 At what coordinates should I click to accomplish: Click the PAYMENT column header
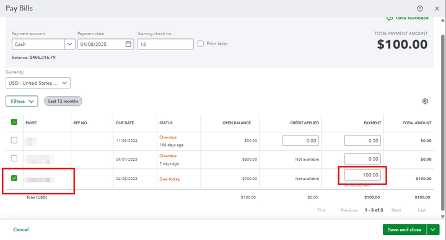372,123
